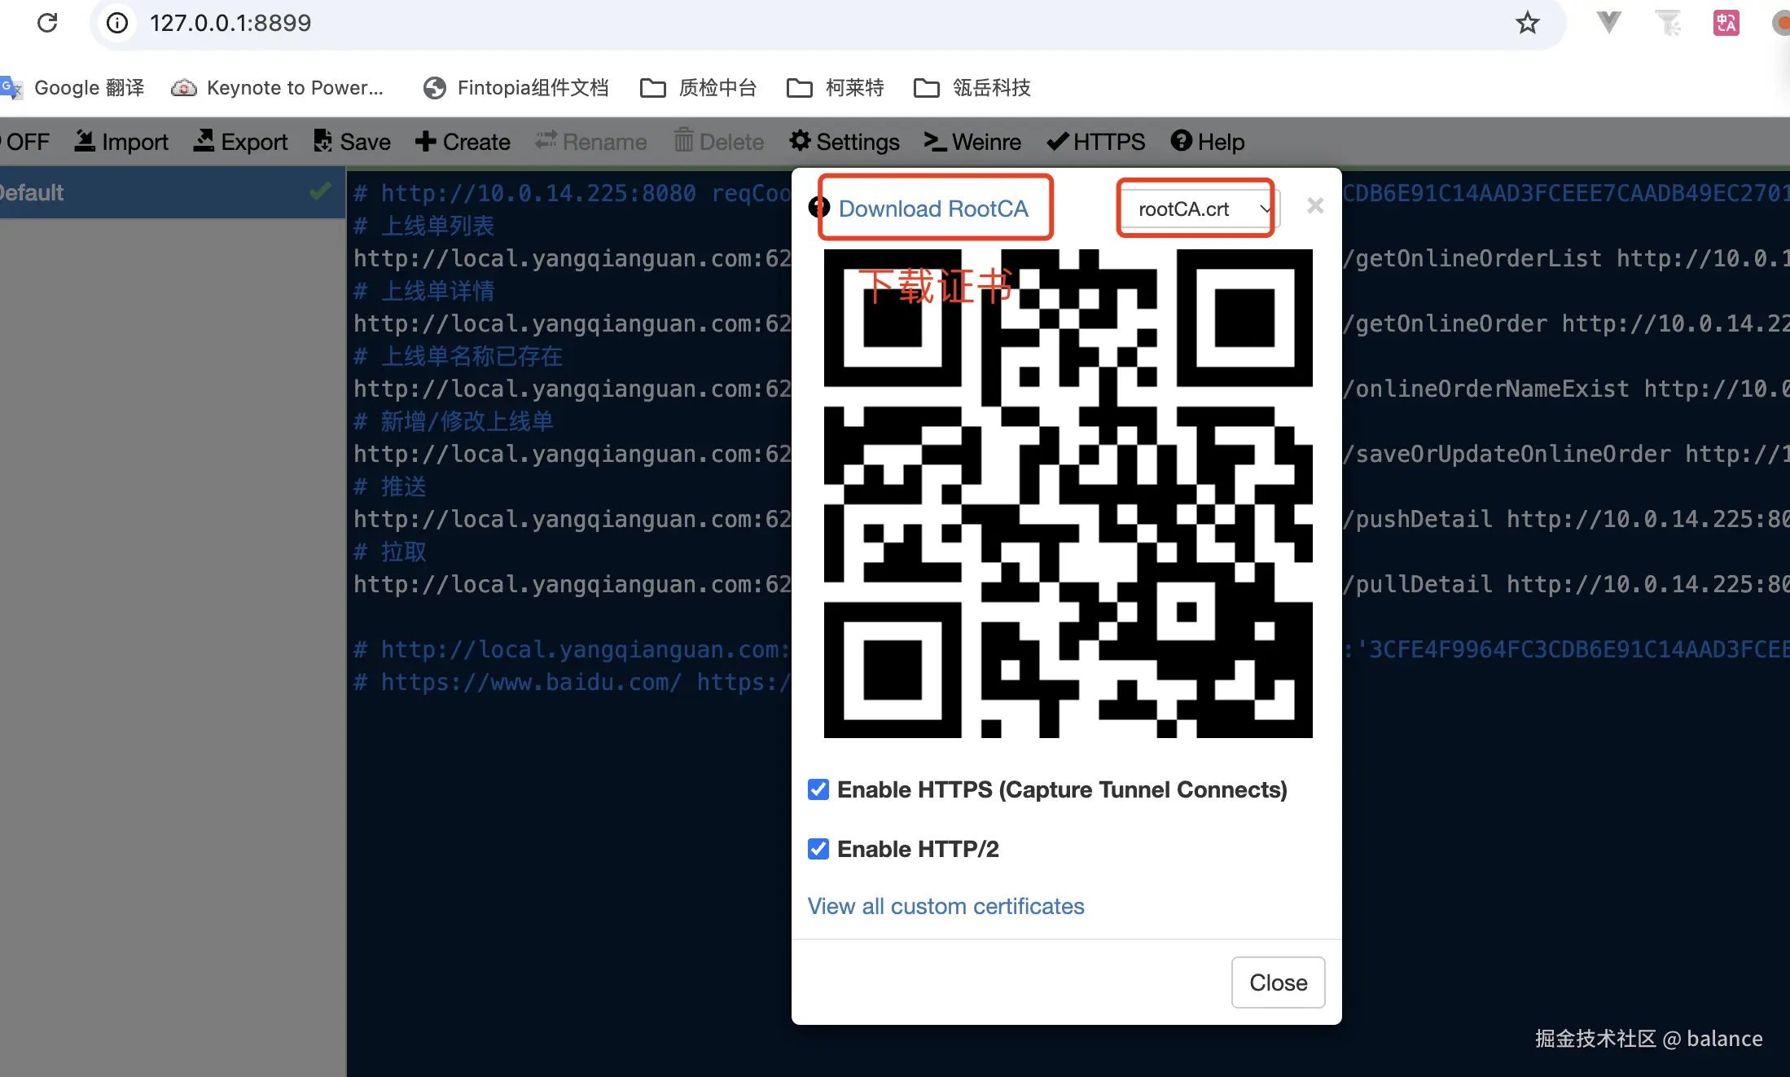This screenshot has height=1077, width=1790.
Task: Open Whistle Settings
Action: (x=845, y=142)
